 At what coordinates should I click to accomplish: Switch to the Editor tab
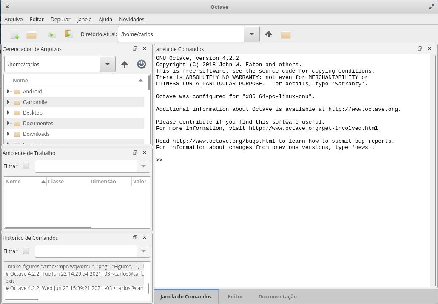pos(235,296)
